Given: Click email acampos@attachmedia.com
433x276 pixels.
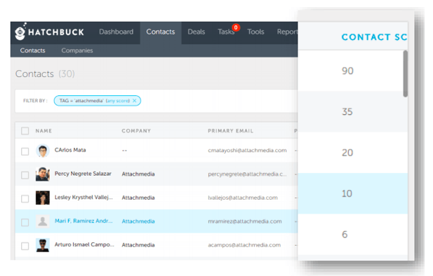Looking at the screenshot, I should (x=244, y=245).
